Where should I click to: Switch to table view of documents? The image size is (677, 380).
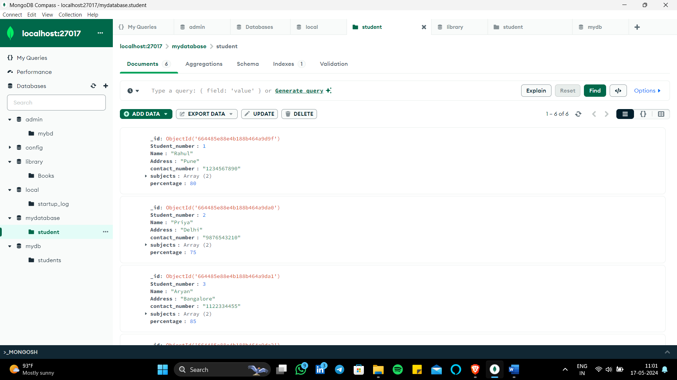661,114
